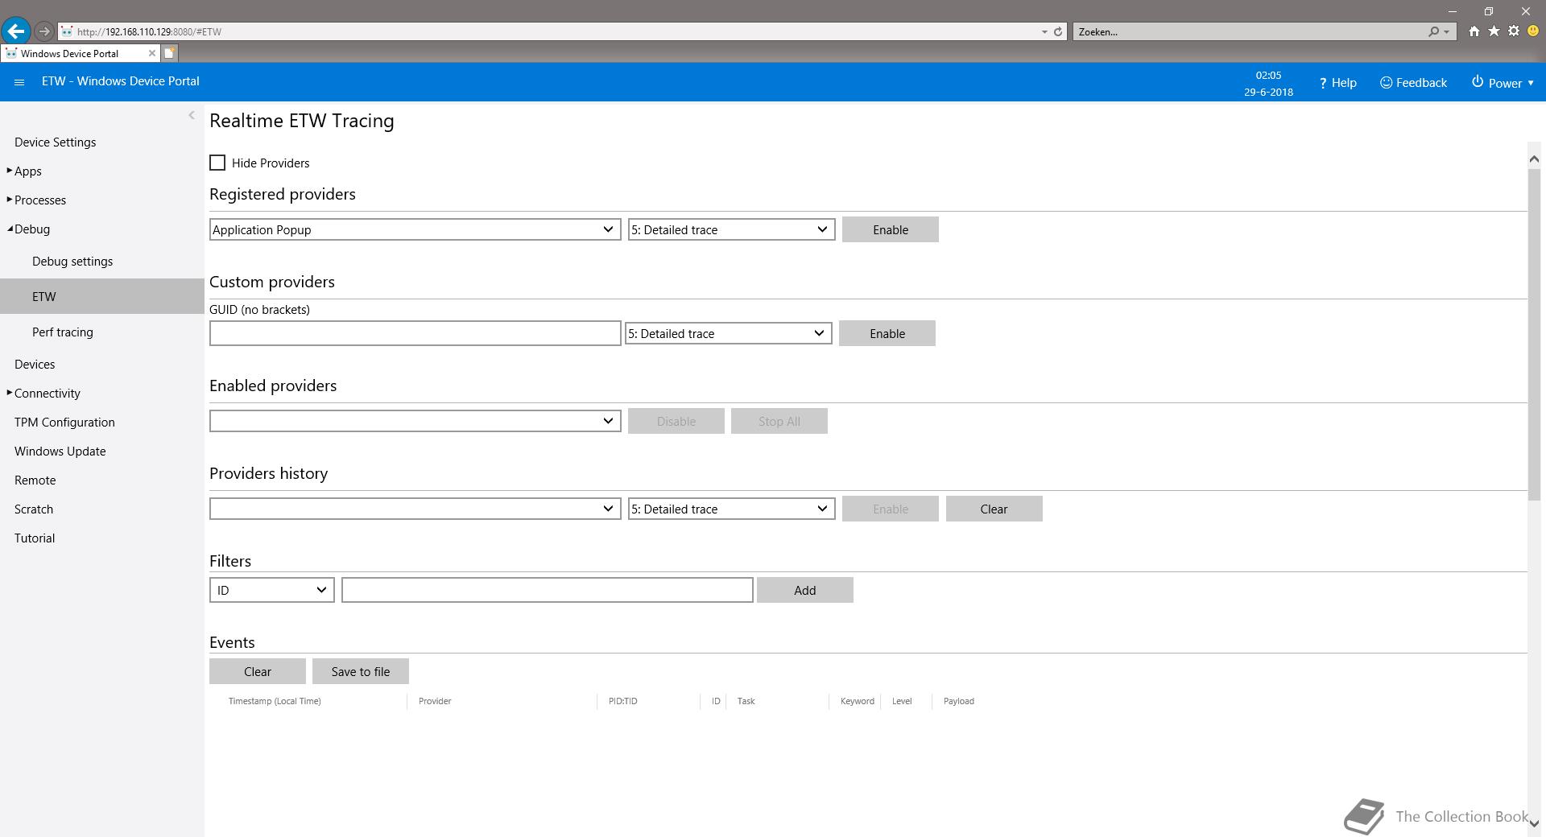Open the Providers history trace level dropdown
1546x837 pixels.
click(x=731, y=509)
